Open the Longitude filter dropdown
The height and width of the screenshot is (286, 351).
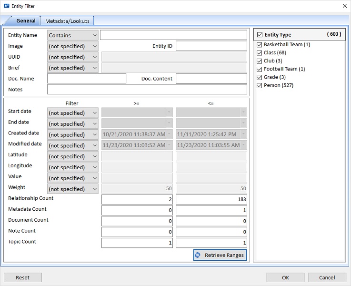(x=73, y=167)
